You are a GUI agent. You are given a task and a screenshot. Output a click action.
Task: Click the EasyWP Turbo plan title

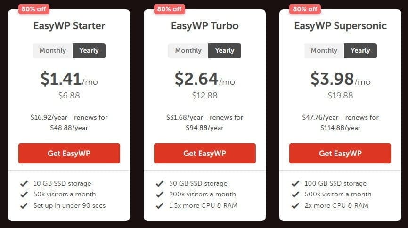pyautogui.click(x=205, y=25)
